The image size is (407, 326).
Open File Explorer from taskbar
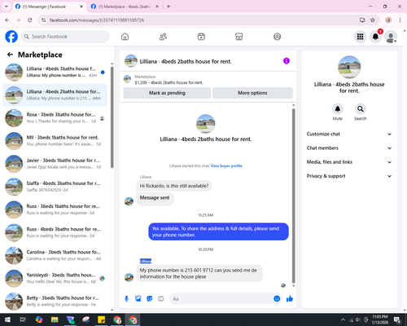click(x=55, y=319)
